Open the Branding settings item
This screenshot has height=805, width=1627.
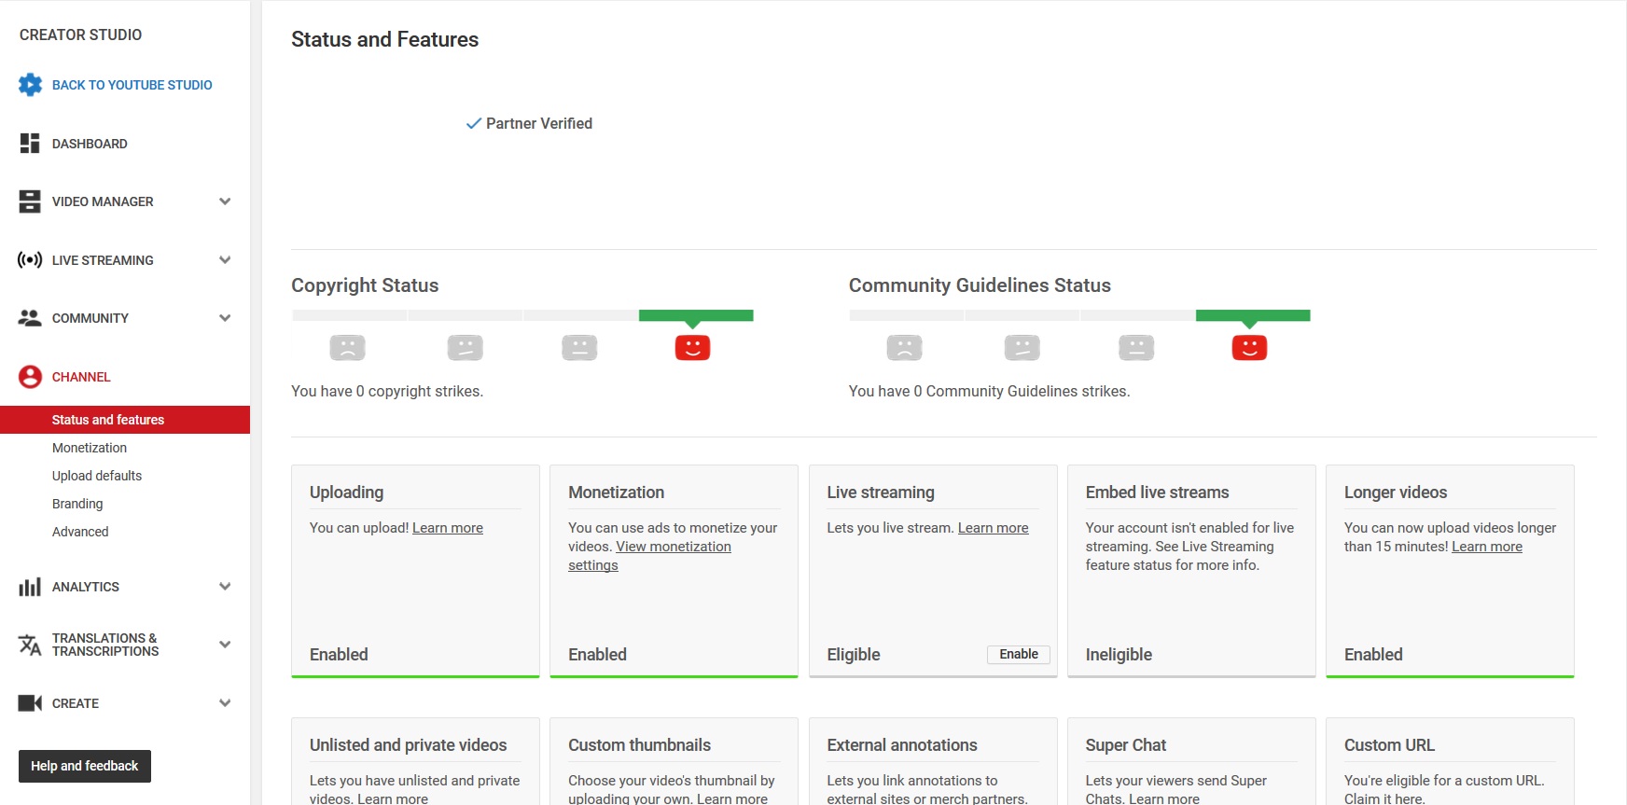[x=77, y=504]
